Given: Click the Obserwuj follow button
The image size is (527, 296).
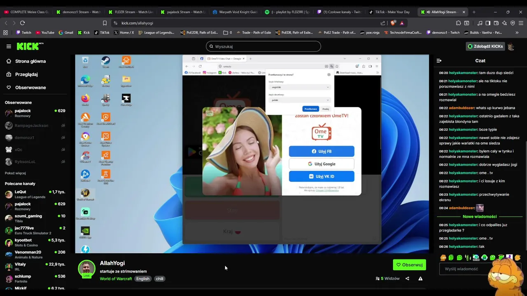Looking at the screenshot, I should point(409,265).
